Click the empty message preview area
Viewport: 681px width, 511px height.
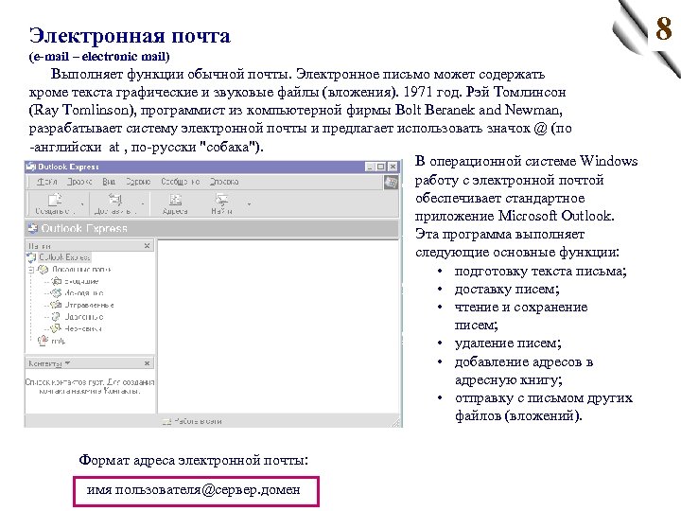(x=278, y=326)
